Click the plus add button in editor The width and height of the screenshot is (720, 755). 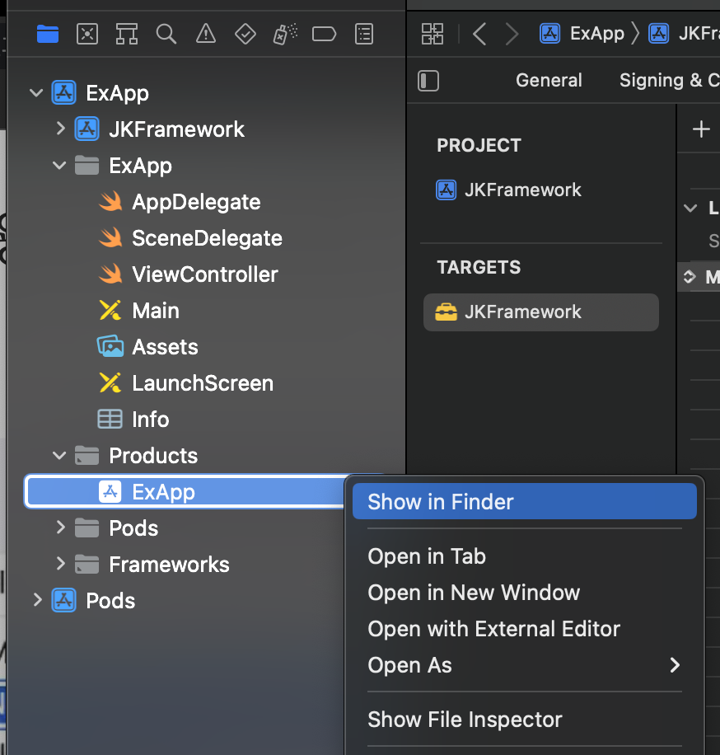pyautogui.click(x=701, y=129)
